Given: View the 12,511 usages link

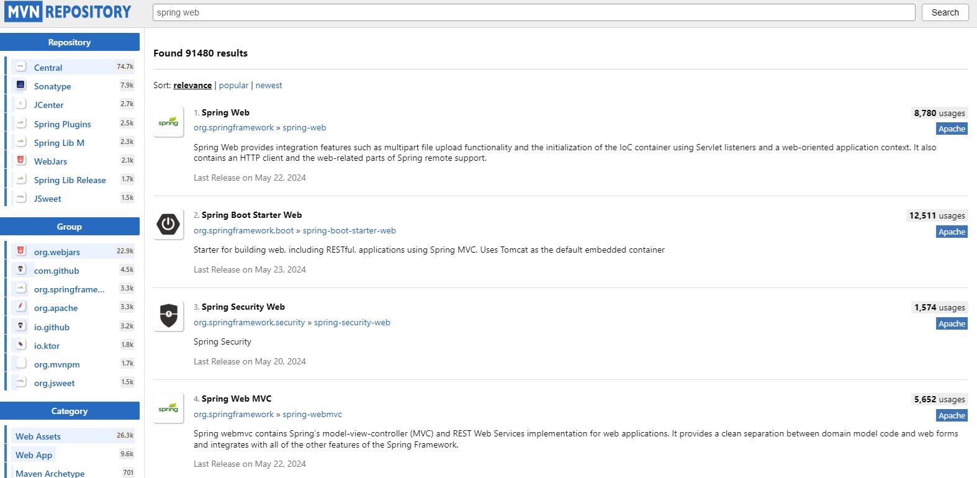Looking at the screenshot, I should pos(937,215).
